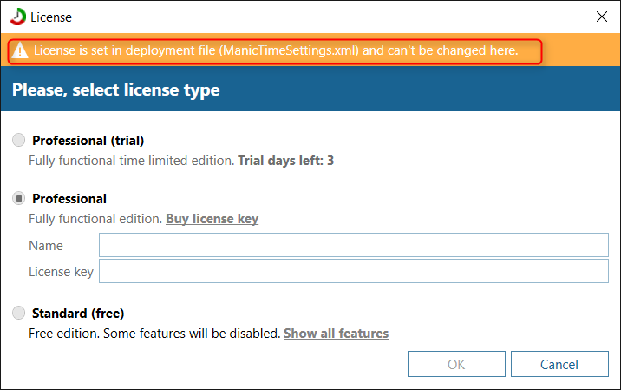The width and height of the screenshot is (621, 390).
Task: Click the 'License' window title text
Action: click(x=53, y=17)
